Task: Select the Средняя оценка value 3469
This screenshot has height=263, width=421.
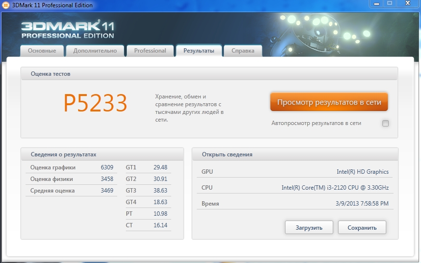Action: (107, 191)
